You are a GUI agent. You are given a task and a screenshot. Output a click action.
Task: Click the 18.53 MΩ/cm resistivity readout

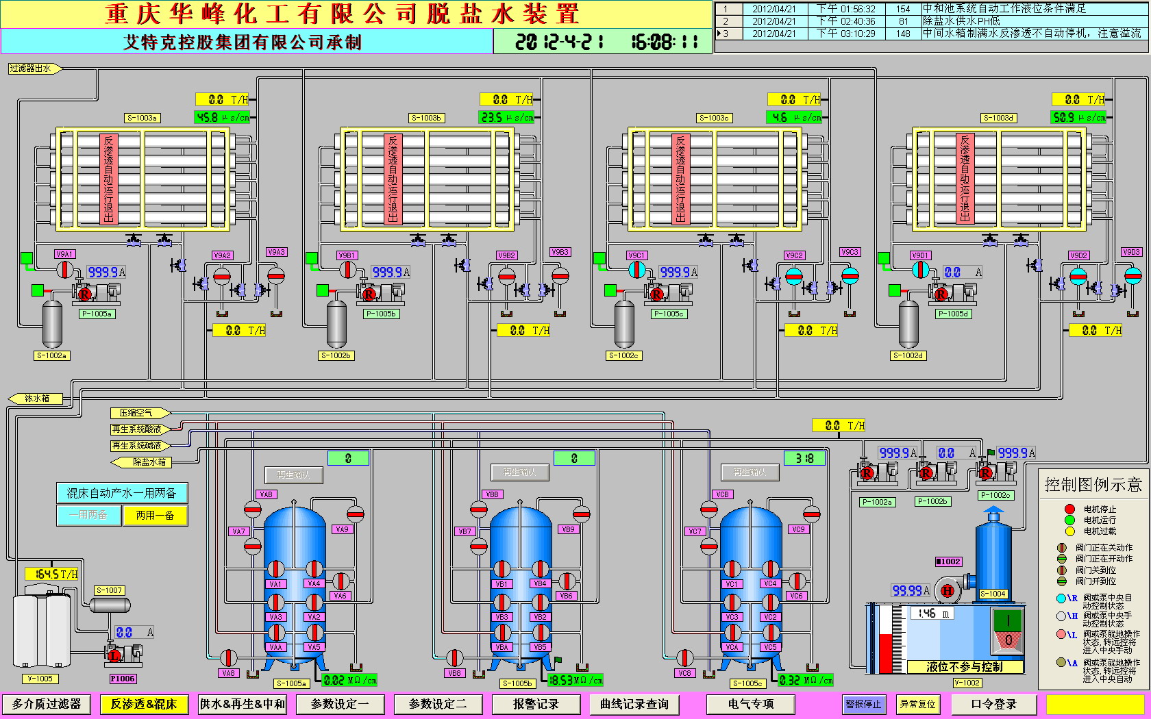[575, 680]
